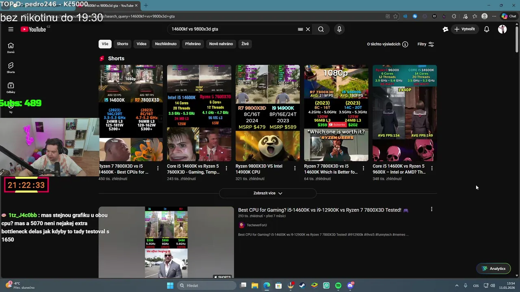
Task: Open Microsoft Store from the taskbar
Action: (x=279, y=286)
